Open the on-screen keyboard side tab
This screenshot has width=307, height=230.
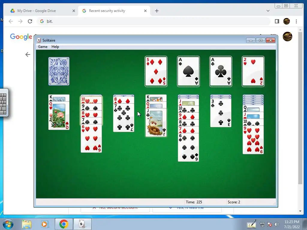tap(4, 102)
